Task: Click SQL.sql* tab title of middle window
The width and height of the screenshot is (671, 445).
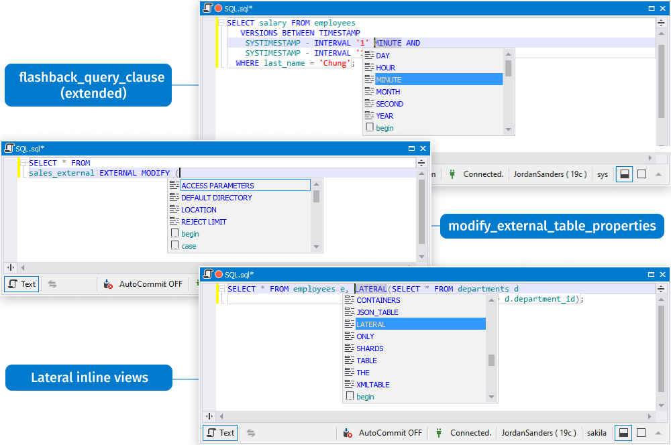Action: [30, 149]
